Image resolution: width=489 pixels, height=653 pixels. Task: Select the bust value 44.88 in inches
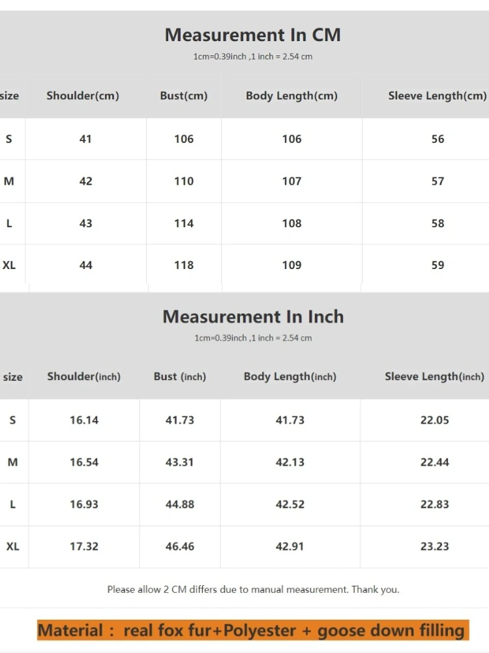tap(180, 504)
